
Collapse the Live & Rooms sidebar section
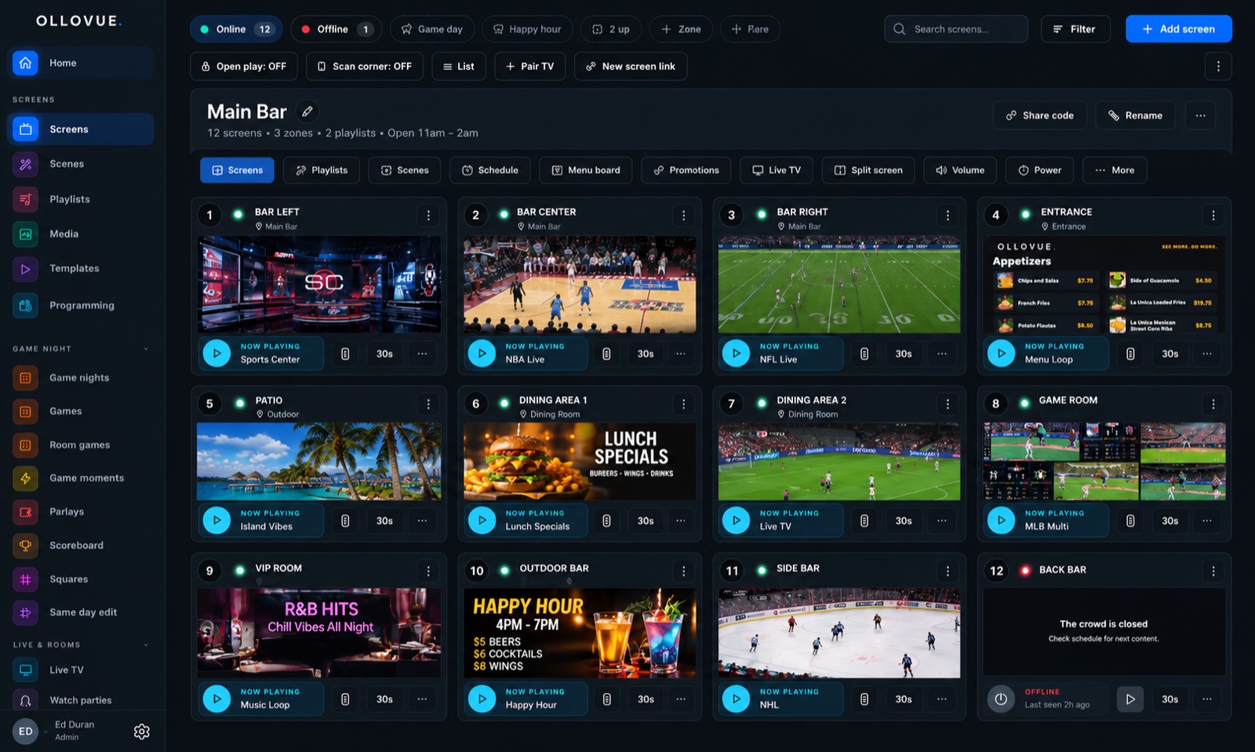click(x=146, y=645)
